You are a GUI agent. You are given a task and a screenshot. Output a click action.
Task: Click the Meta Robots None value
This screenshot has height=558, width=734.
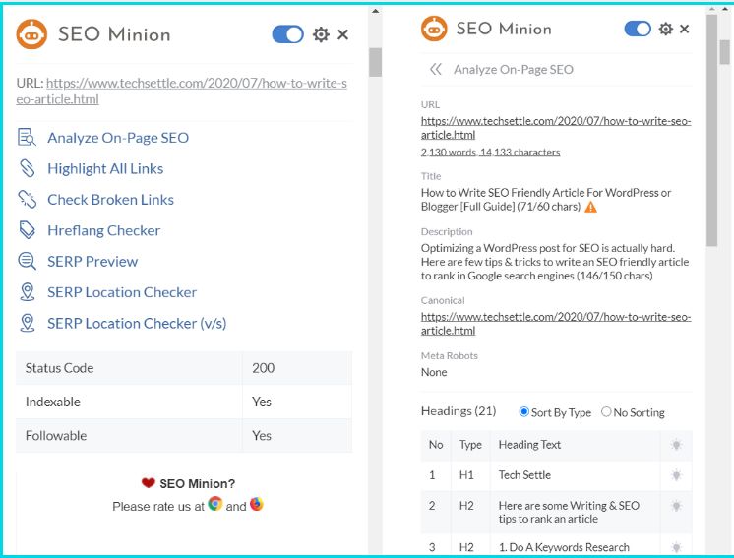[434, 372]
